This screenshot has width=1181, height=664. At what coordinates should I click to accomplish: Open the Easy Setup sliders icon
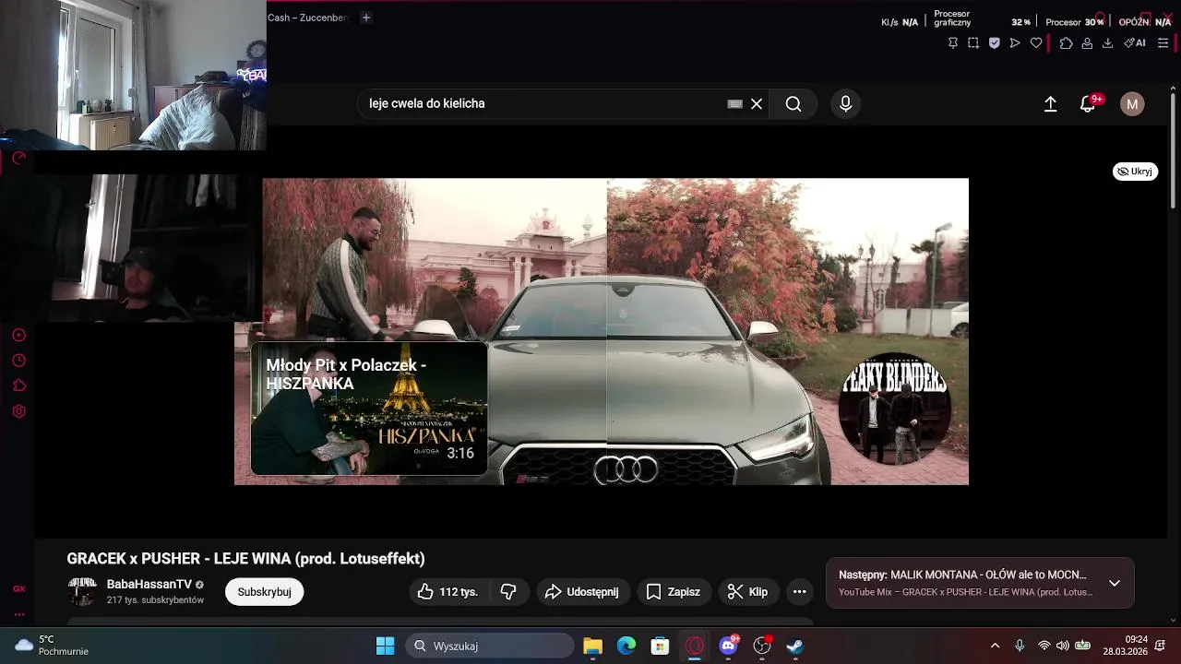point(1163,43)
